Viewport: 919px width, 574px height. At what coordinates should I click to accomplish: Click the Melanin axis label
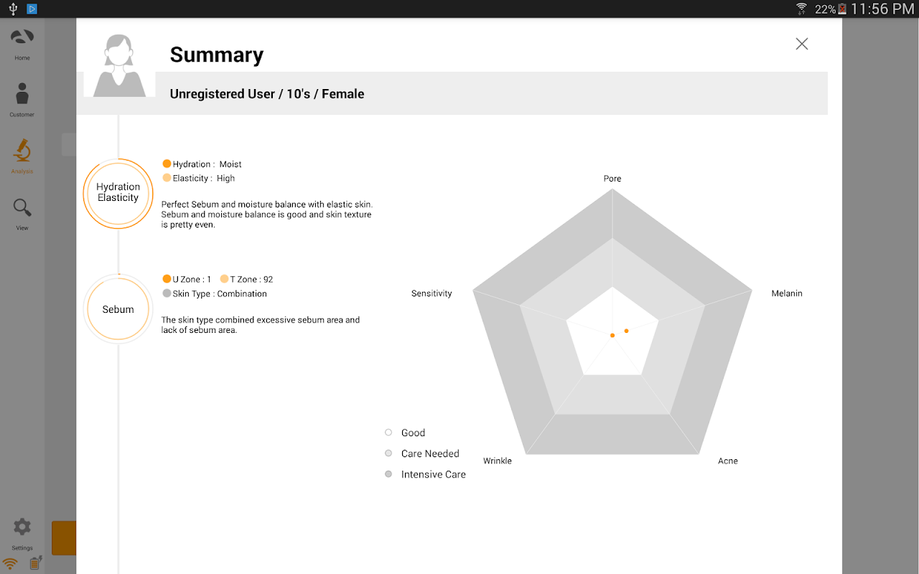[787, 293]
